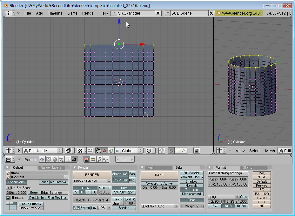Apply the NTSC format preset
Image resolution: width=295 pixels, height=216 pixels.
262,177
